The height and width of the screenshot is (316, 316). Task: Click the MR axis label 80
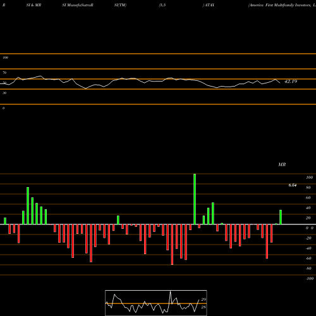308,188
